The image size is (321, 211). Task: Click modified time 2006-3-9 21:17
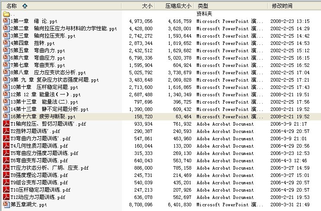(x=289, y=124)
